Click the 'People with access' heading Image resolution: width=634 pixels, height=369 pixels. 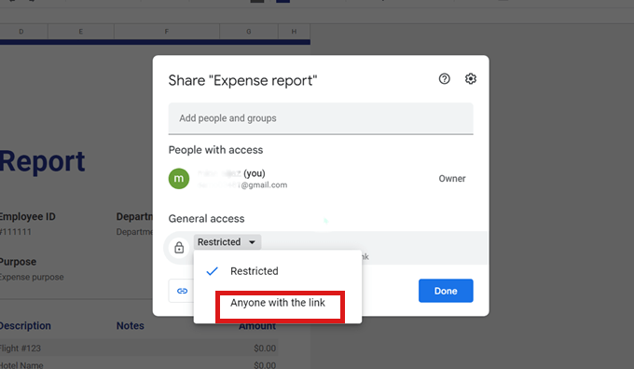click(215, 150)
